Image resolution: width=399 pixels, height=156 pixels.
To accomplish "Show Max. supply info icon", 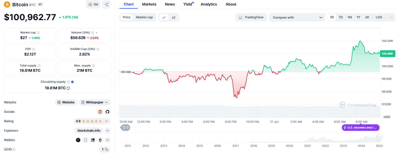I will click(93, 66).
